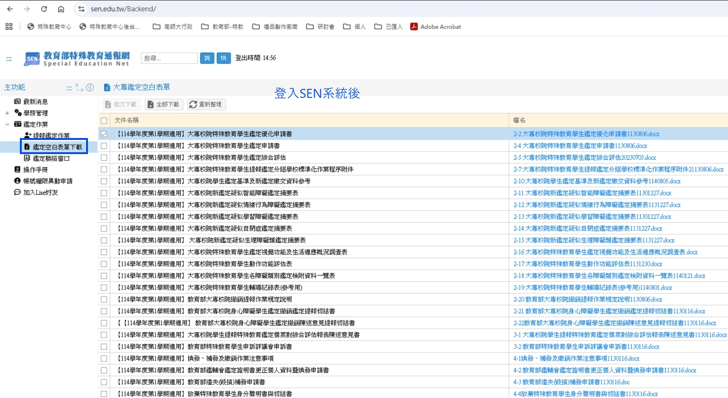Viewport: 728px width, 398px height.
Task: Reload the page with browser refresh icon
Action: coord(44,9)
